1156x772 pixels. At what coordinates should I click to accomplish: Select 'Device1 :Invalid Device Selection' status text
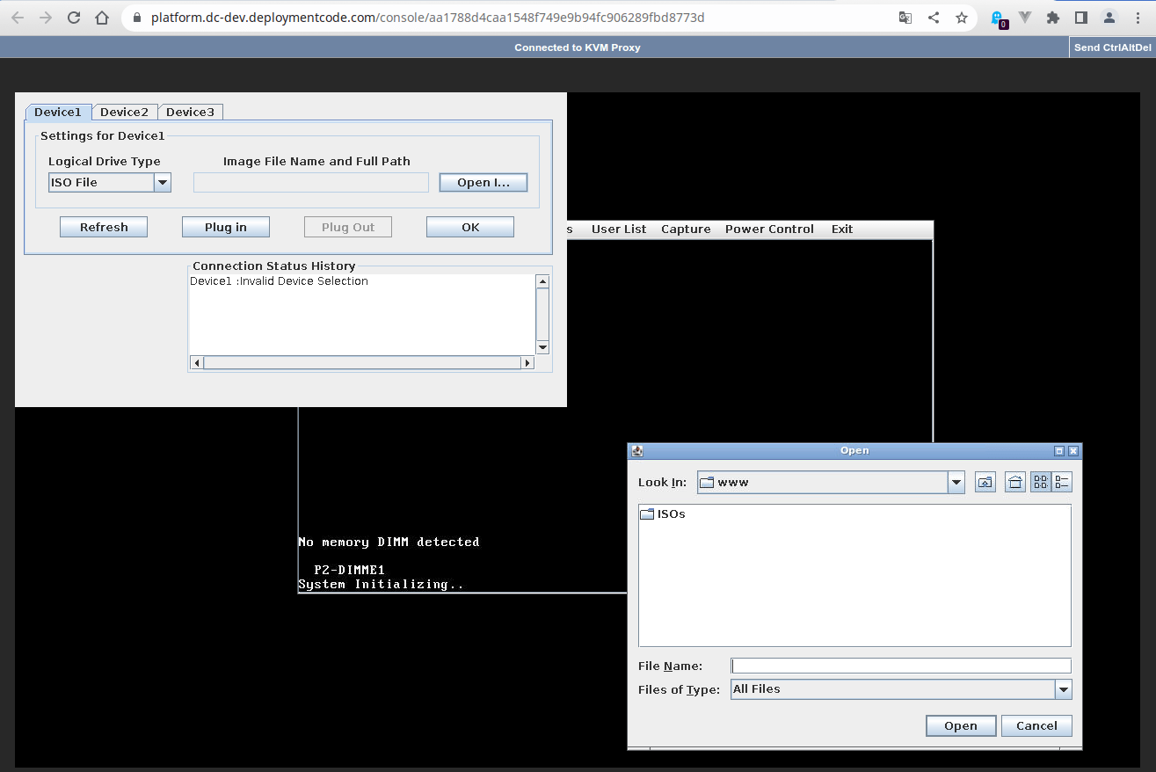tap(280, 281)
